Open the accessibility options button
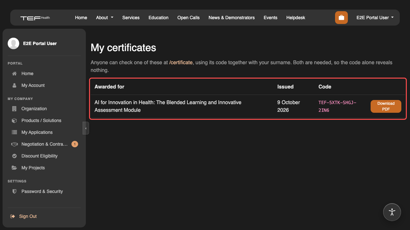 click(392, 212)
